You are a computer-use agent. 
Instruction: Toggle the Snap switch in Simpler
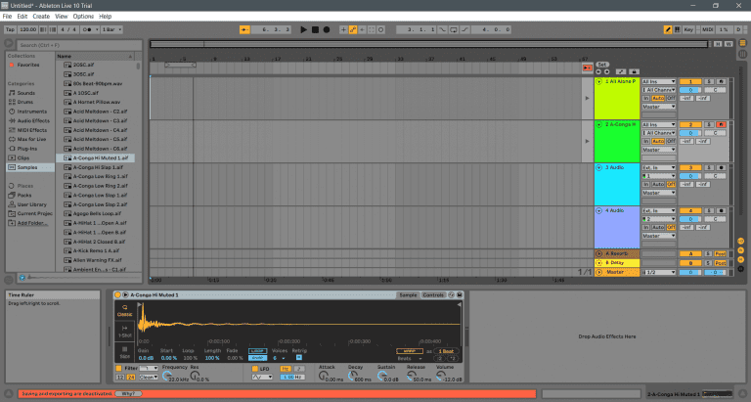click(x=258, y=358)
